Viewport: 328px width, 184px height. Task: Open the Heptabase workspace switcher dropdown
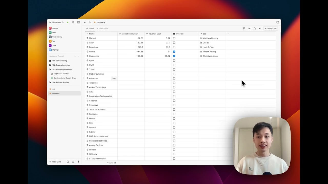tap(57, 22)
